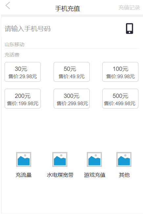Select the 50元 recharge option
The width and height of the screenshot is (143, 216).
click(x=72, y=72)
